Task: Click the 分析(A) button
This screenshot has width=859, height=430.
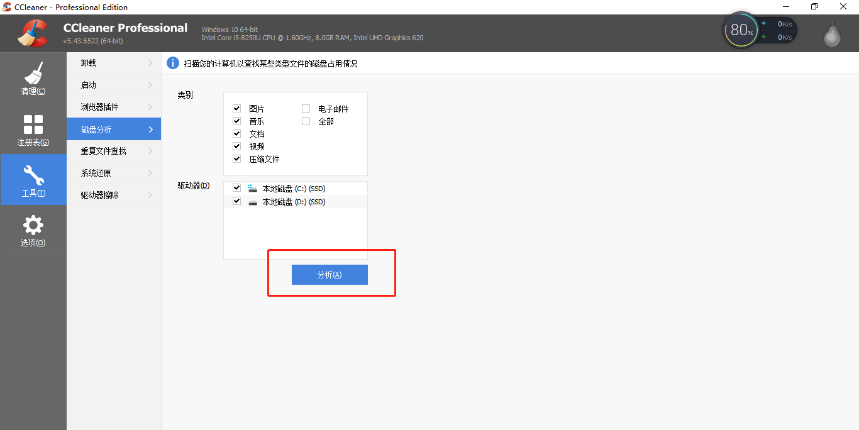Action: pyautogui.click(x=330, y=275)
